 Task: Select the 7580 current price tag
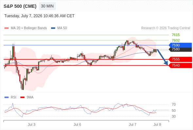(x=180, y=49)
